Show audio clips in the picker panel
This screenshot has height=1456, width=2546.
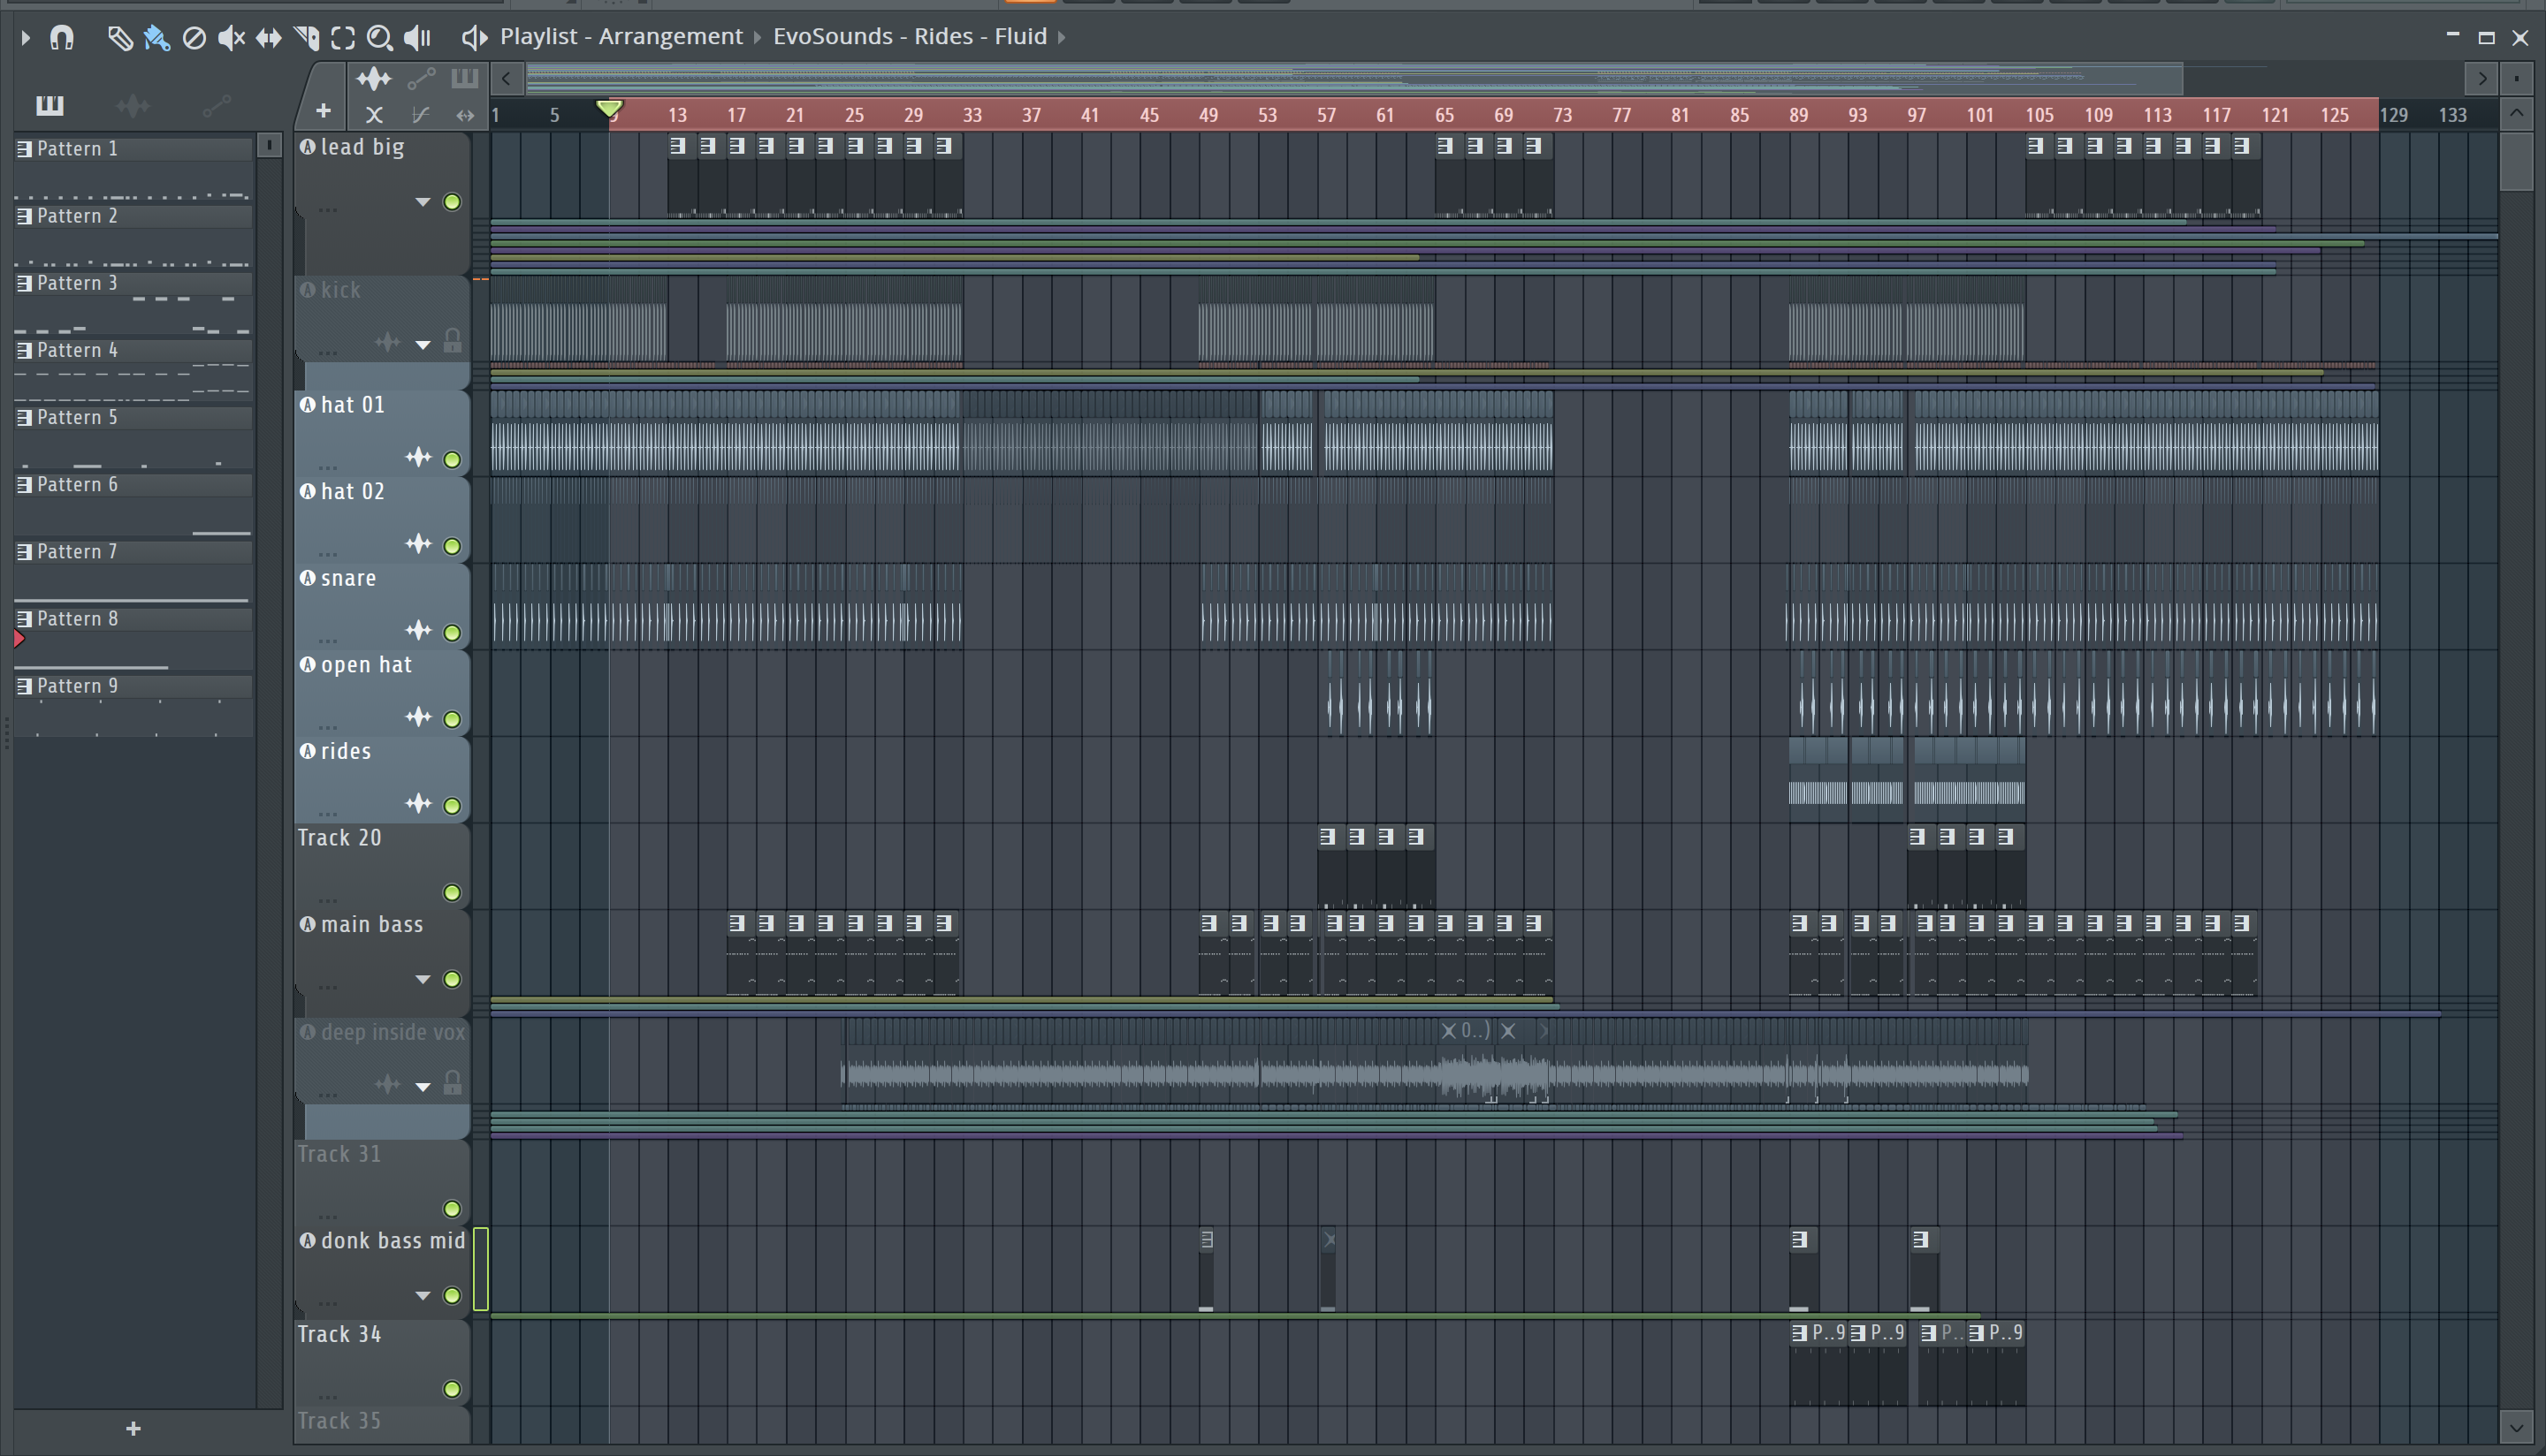[x=132, y=104]
